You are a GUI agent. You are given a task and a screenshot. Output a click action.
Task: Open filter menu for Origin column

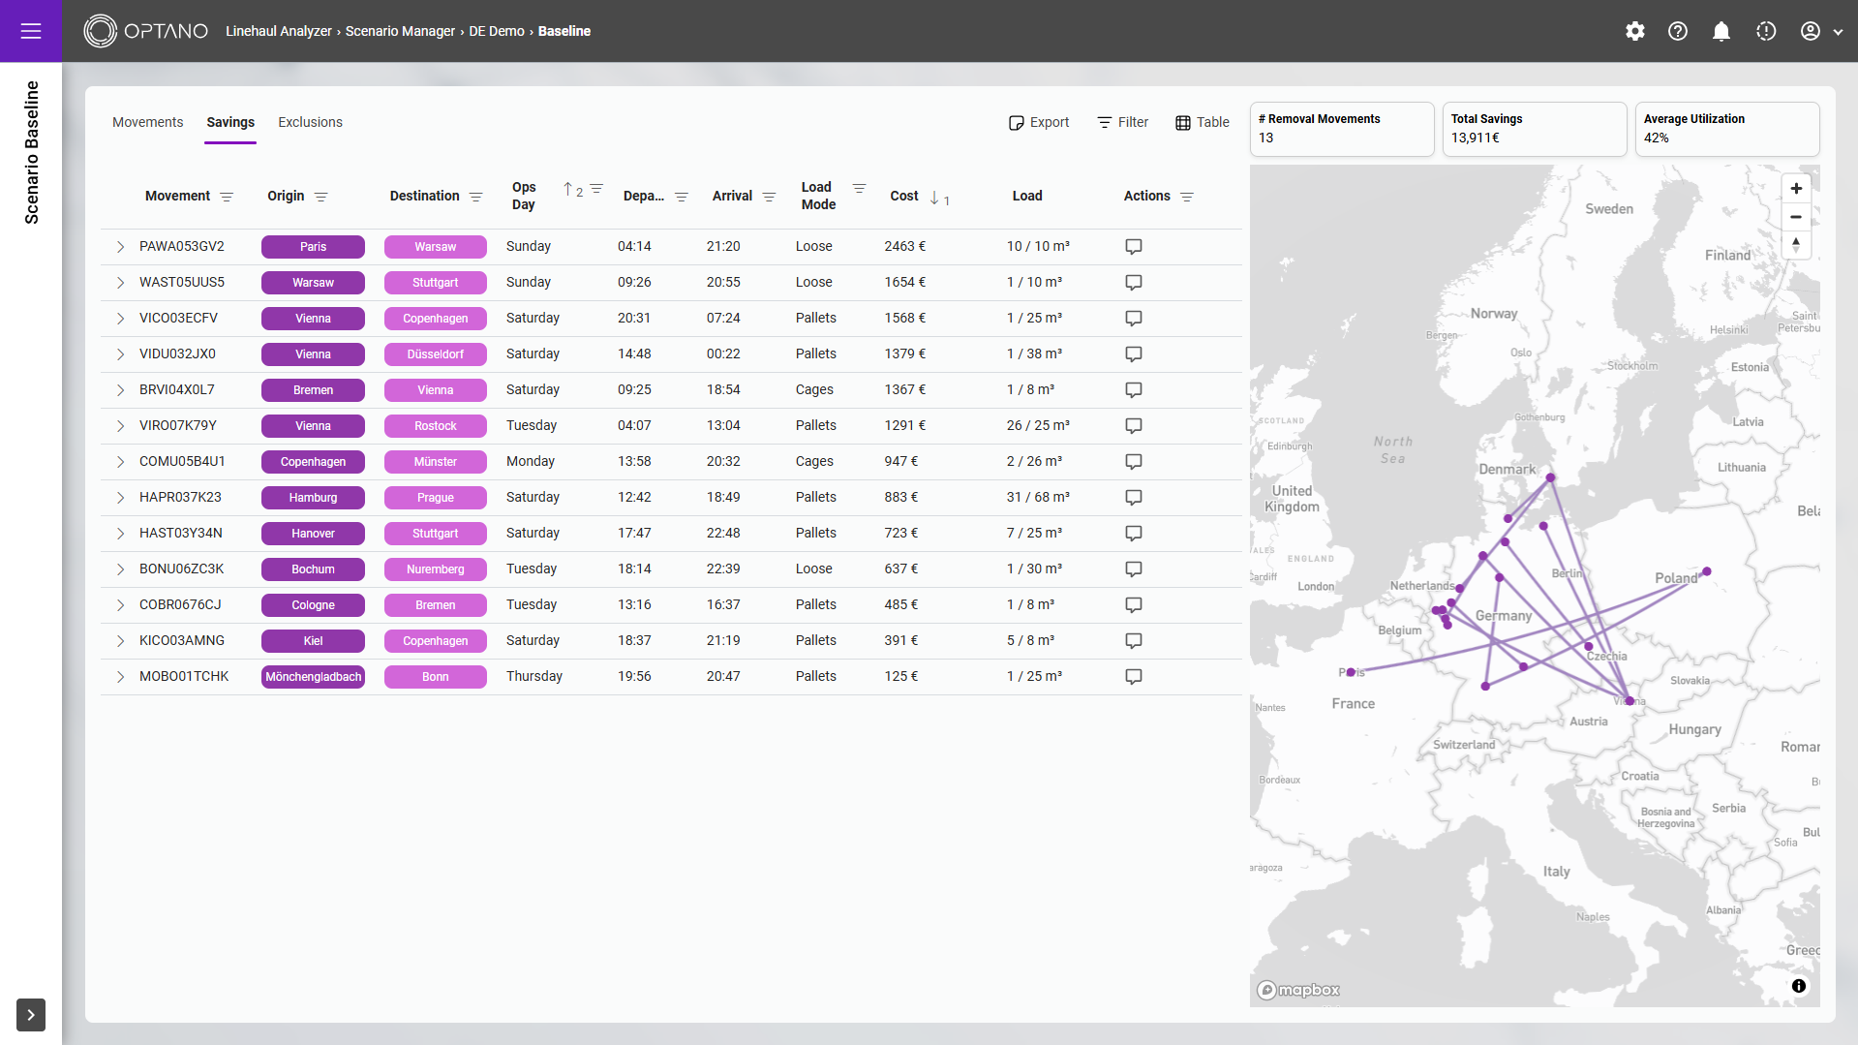(x=321, y=197)
